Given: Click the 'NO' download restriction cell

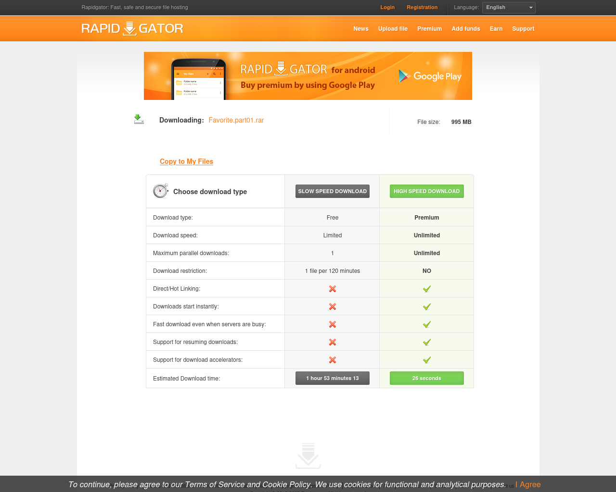Looking at the screenshot, I should [x=427, y=271].
